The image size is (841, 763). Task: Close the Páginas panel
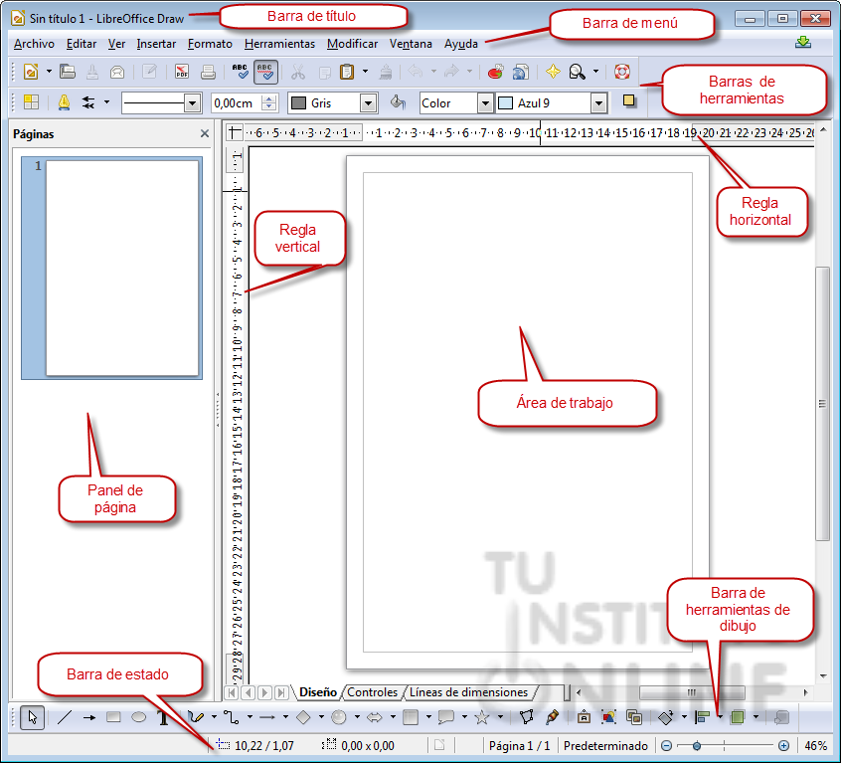(205, 133)
